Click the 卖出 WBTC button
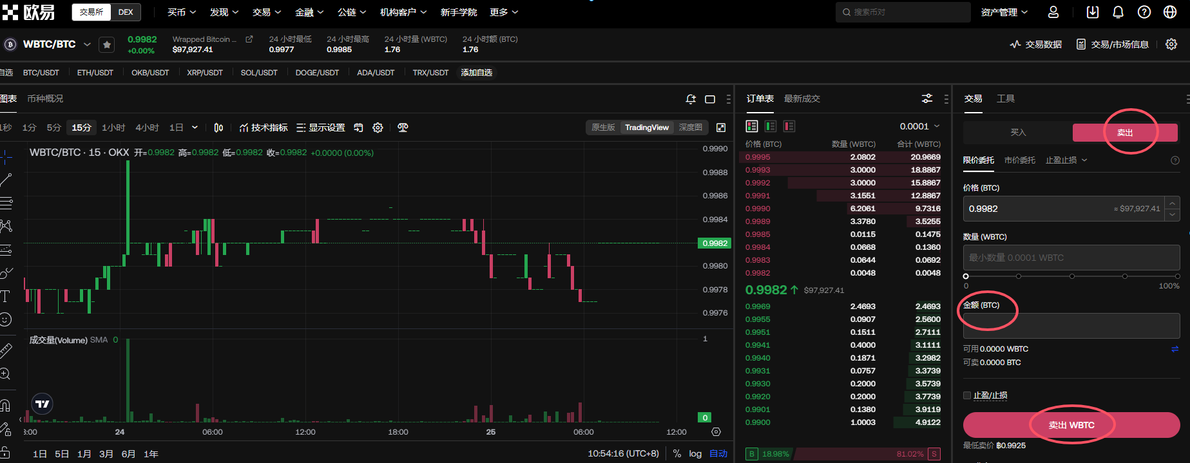 coord(1071,425)
